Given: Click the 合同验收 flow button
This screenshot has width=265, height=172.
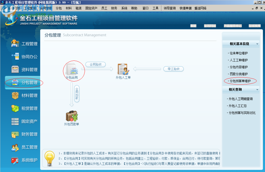Looking at the screenshot, I should (x=96, y=64).
